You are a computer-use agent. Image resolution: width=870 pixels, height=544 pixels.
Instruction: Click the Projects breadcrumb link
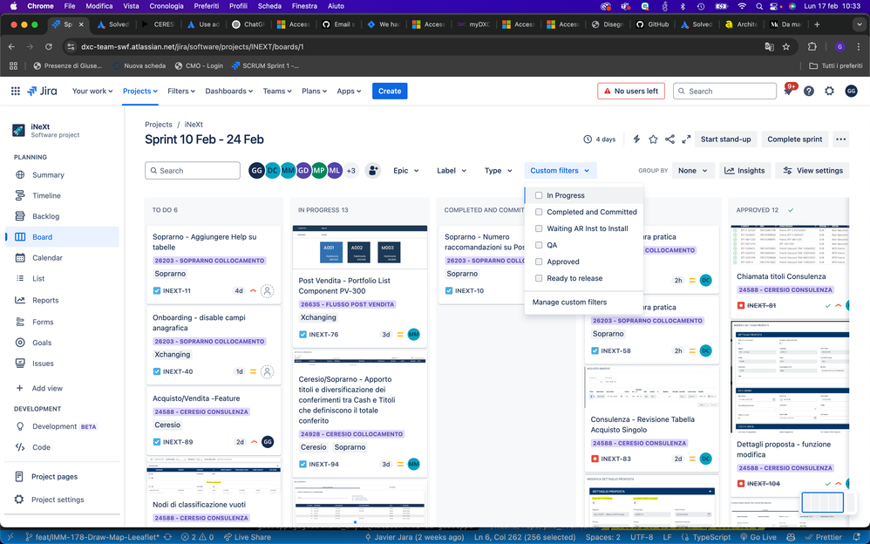tap(158, 125)
